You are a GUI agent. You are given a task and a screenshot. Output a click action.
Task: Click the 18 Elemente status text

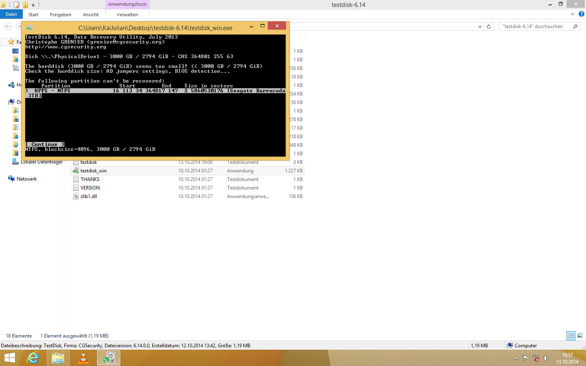coord(19,336)
